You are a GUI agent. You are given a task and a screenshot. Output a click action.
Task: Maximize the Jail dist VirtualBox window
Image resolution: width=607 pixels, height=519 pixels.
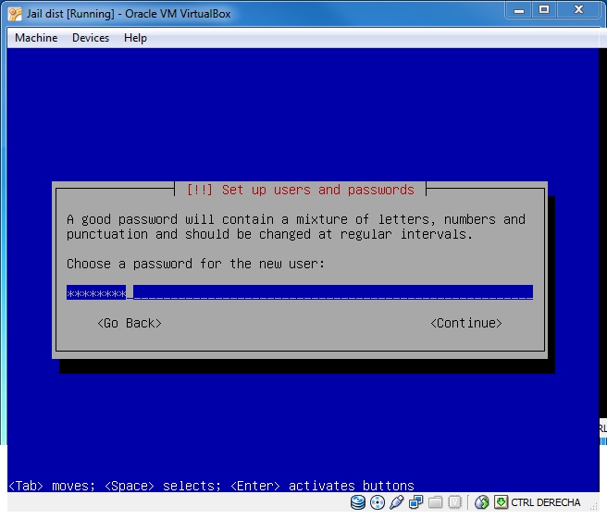pyautogui.click(x=544, y=10)
